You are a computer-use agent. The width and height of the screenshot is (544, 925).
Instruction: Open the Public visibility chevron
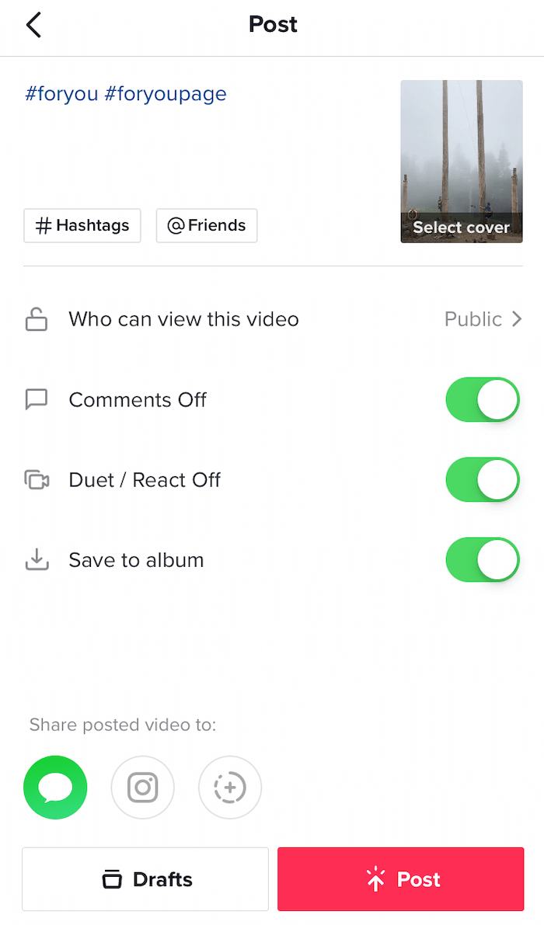[516, 319]
